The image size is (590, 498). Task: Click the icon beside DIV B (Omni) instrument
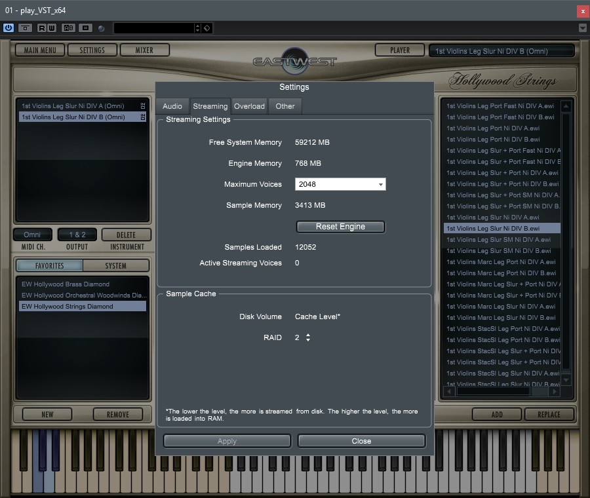click(x=143, y=117)
